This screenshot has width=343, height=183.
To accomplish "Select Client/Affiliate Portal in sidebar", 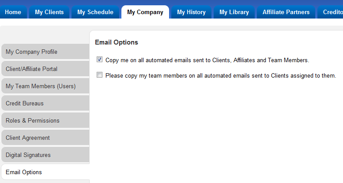I will click(x=45, y=69).
